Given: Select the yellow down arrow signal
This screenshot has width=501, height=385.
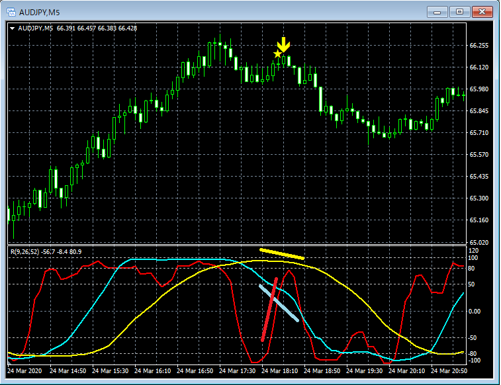Looking at the screenshot, I should (x=283, y=45).
